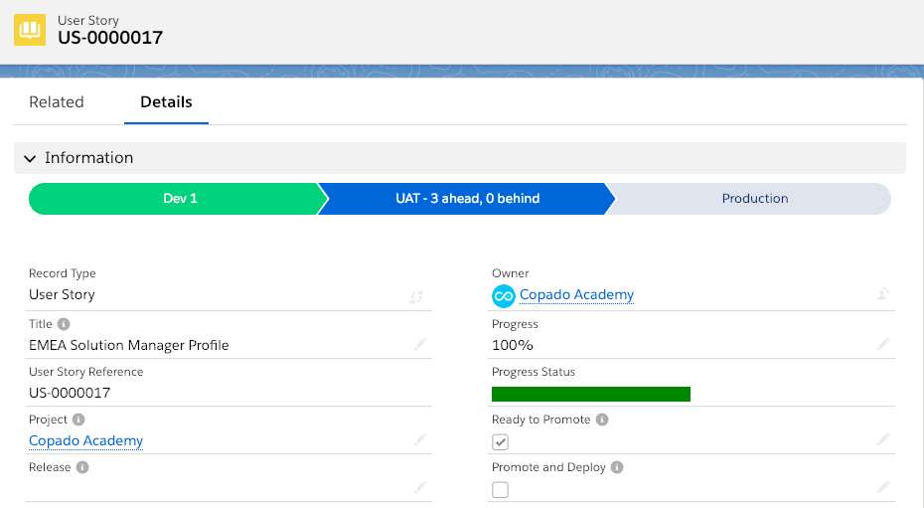This screenshot has height=508, width=924.
Task: Select the UAT pipeline stage
Action: (467, 199)
